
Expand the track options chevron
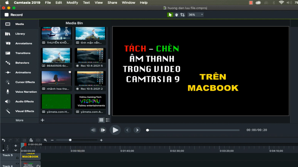pos(16,150)
